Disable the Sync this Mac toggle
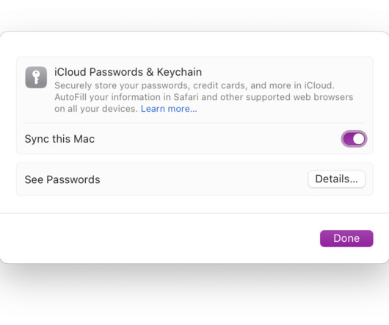This screenshot has height=325, width=389. point(354,139)
